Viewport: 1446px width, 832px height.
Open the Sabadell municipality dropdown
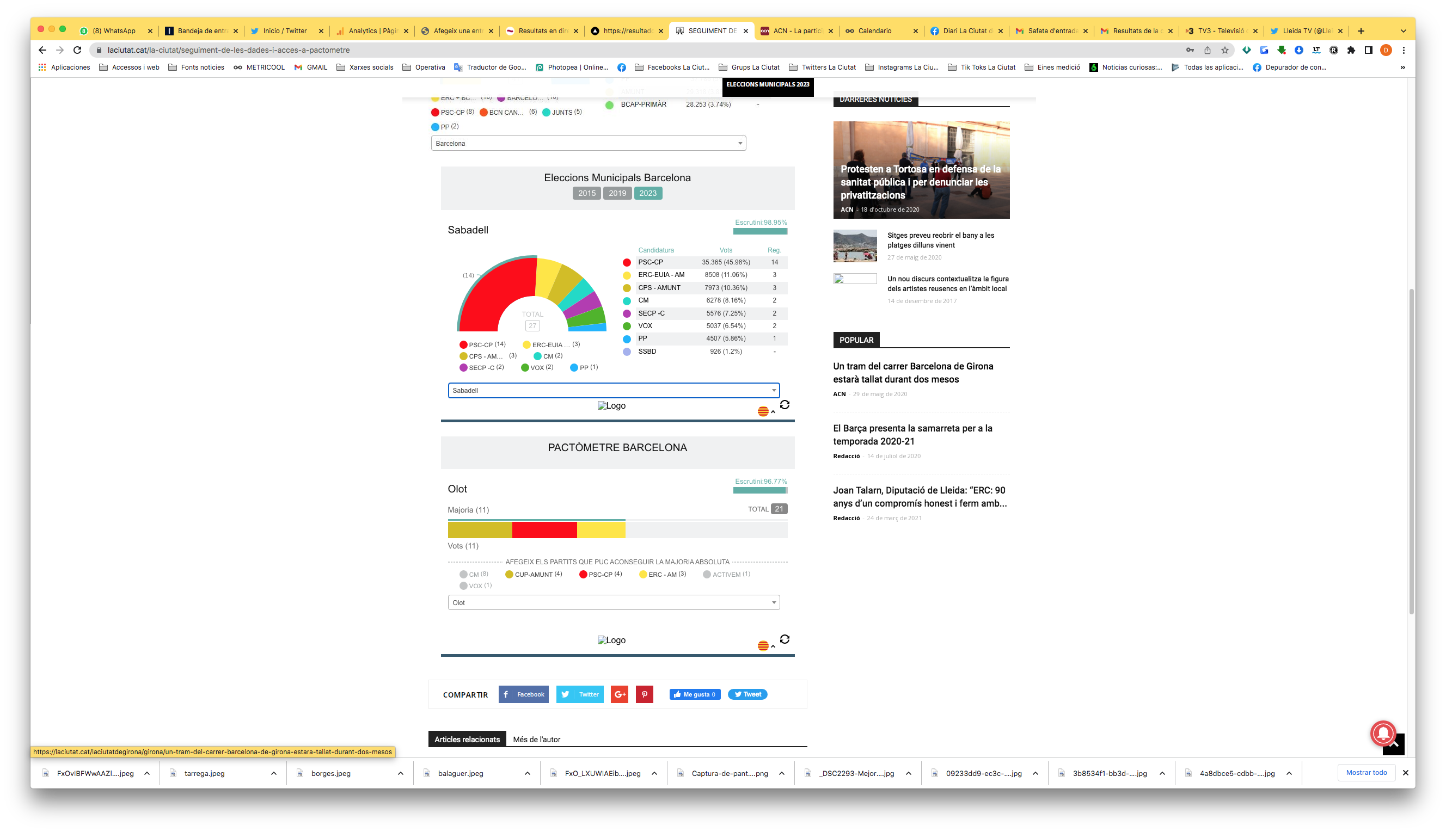click(613, 390)
